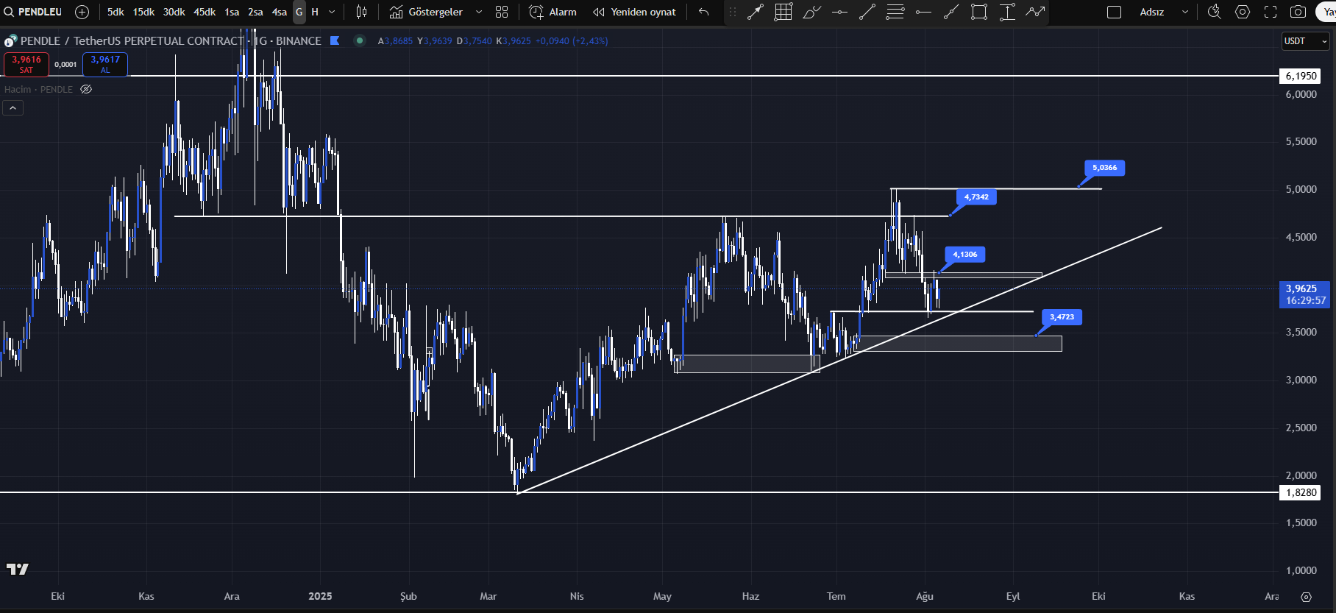Toggle the blue flag on symbol

335,40
